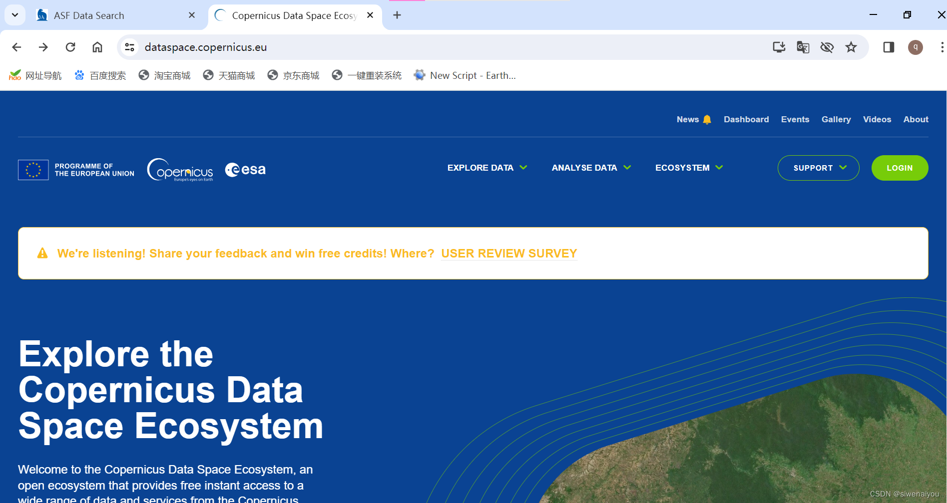Click the install app icon in address bar

click(779, 47)
